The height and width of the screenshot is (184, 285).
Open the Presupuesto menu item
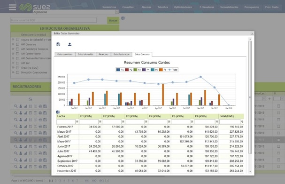tap(252, 7)
